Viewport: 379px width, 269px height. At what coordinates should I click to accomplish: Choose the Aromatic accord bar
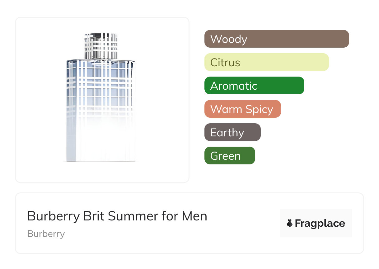click(254, 86)
